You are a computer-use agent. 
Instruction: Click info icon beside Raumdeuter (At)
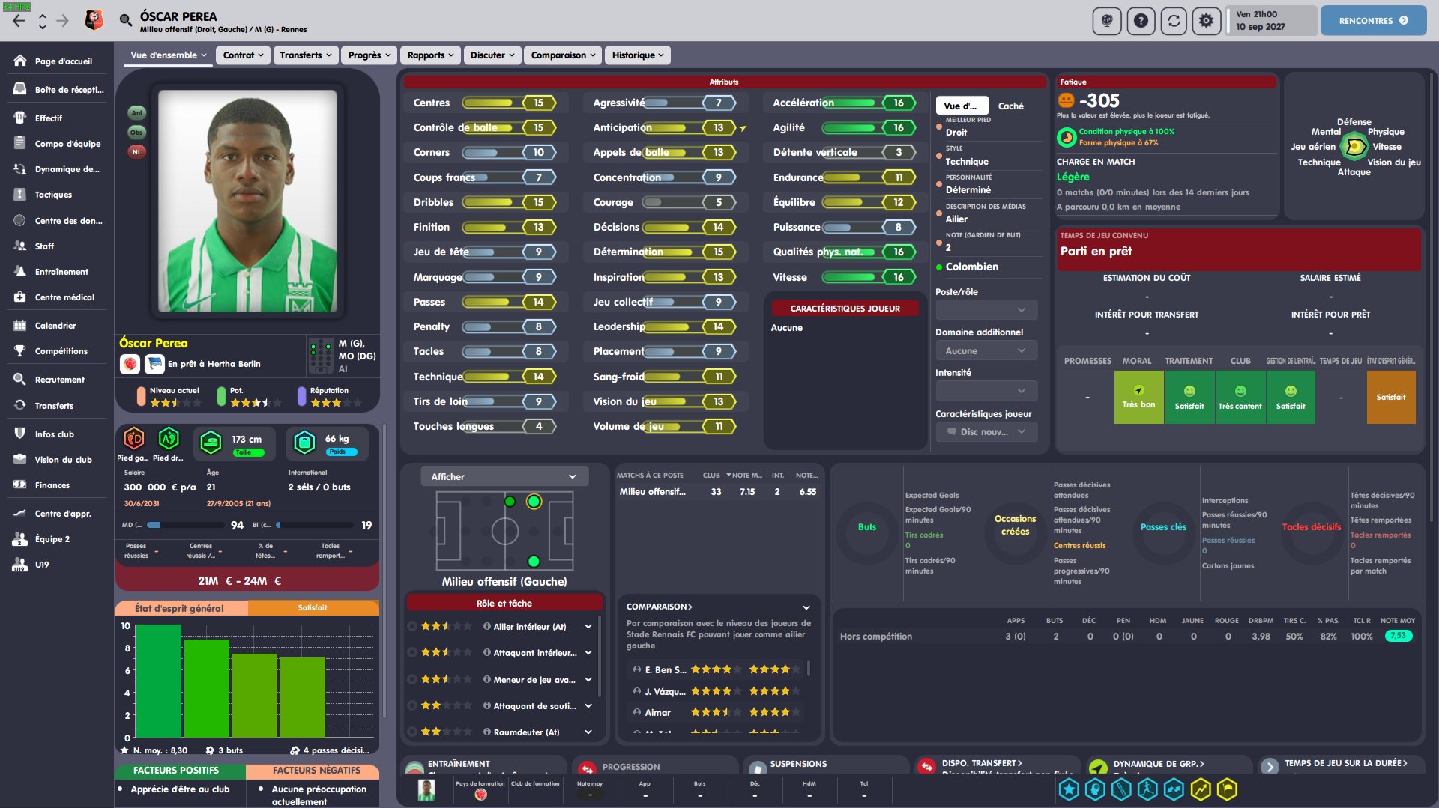click(487, 732)
